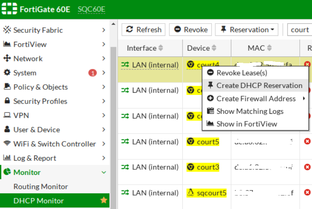This screenshot has width=312, height=209.
Task: Toggle the DHCP Monitor favorite star
Action: coord(104,200)
